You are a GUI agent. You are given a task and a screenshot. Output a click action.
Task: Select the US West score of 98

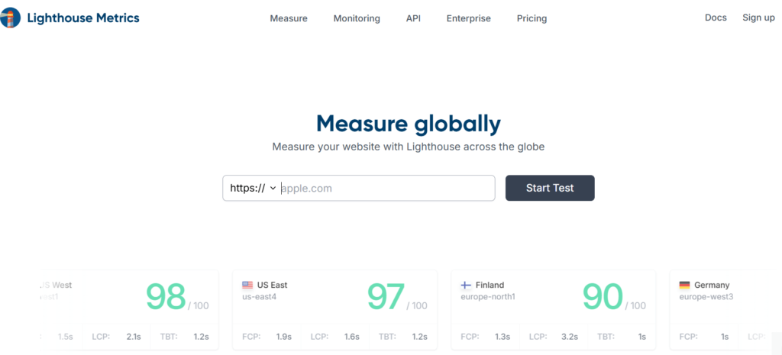[x=166, y=296]
